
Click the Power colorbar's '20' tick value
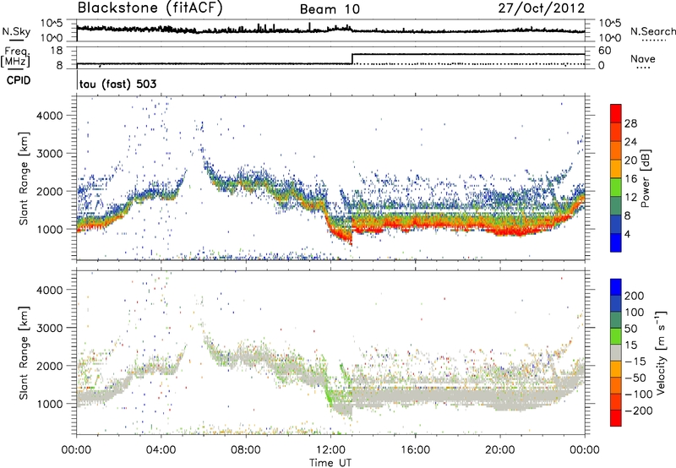(x=630, y=161)
